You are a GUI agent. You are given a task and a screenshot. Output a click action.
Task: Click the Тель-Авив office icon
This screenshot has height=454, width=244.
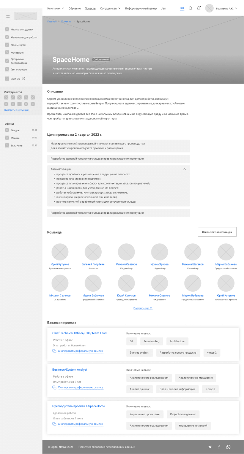point(7,145)
